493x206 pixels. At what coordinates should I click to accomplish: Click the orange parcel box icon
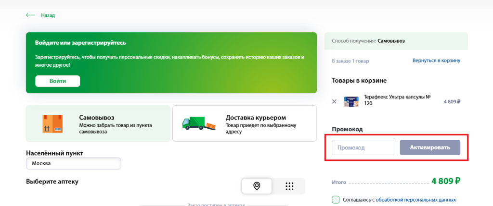tap(52, 123)
